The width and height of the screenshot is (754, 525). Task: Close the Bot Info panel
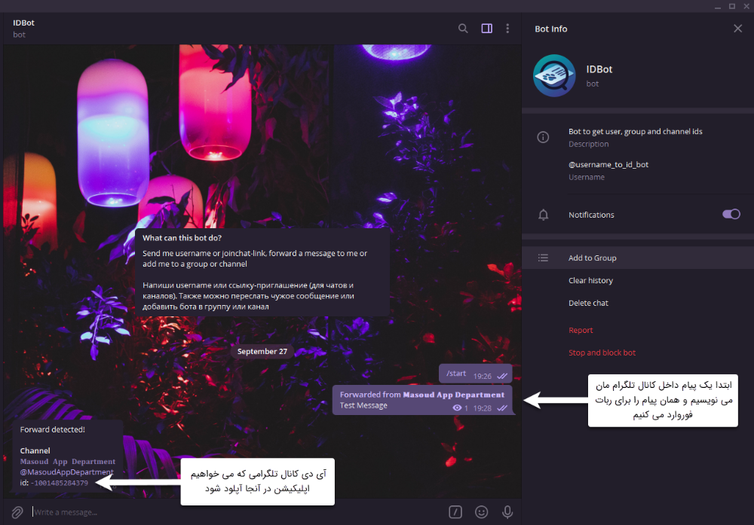(x=737, y=29)
